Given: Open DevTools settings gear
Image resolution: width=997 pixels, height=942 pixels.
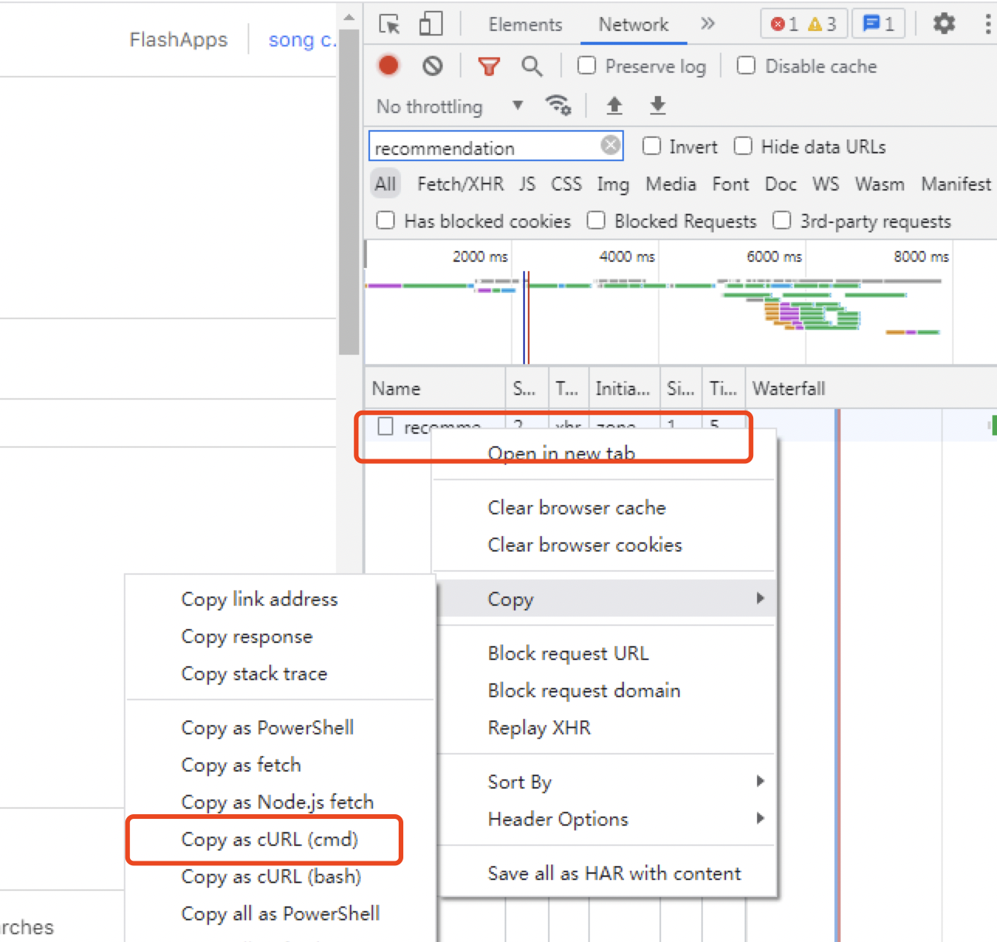Looking at the screenshot, I should 944,24.
